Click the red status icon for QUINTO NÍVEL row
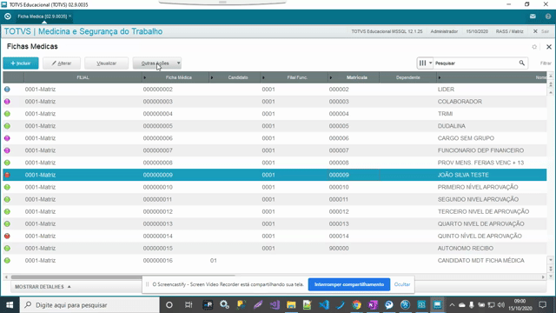Image resolution: width=556 pixels, height=313 pixels. point(7,236)
